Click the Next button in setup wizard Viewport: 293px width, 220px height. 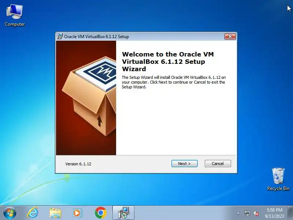pyautogui.click(x=185, y=164)
